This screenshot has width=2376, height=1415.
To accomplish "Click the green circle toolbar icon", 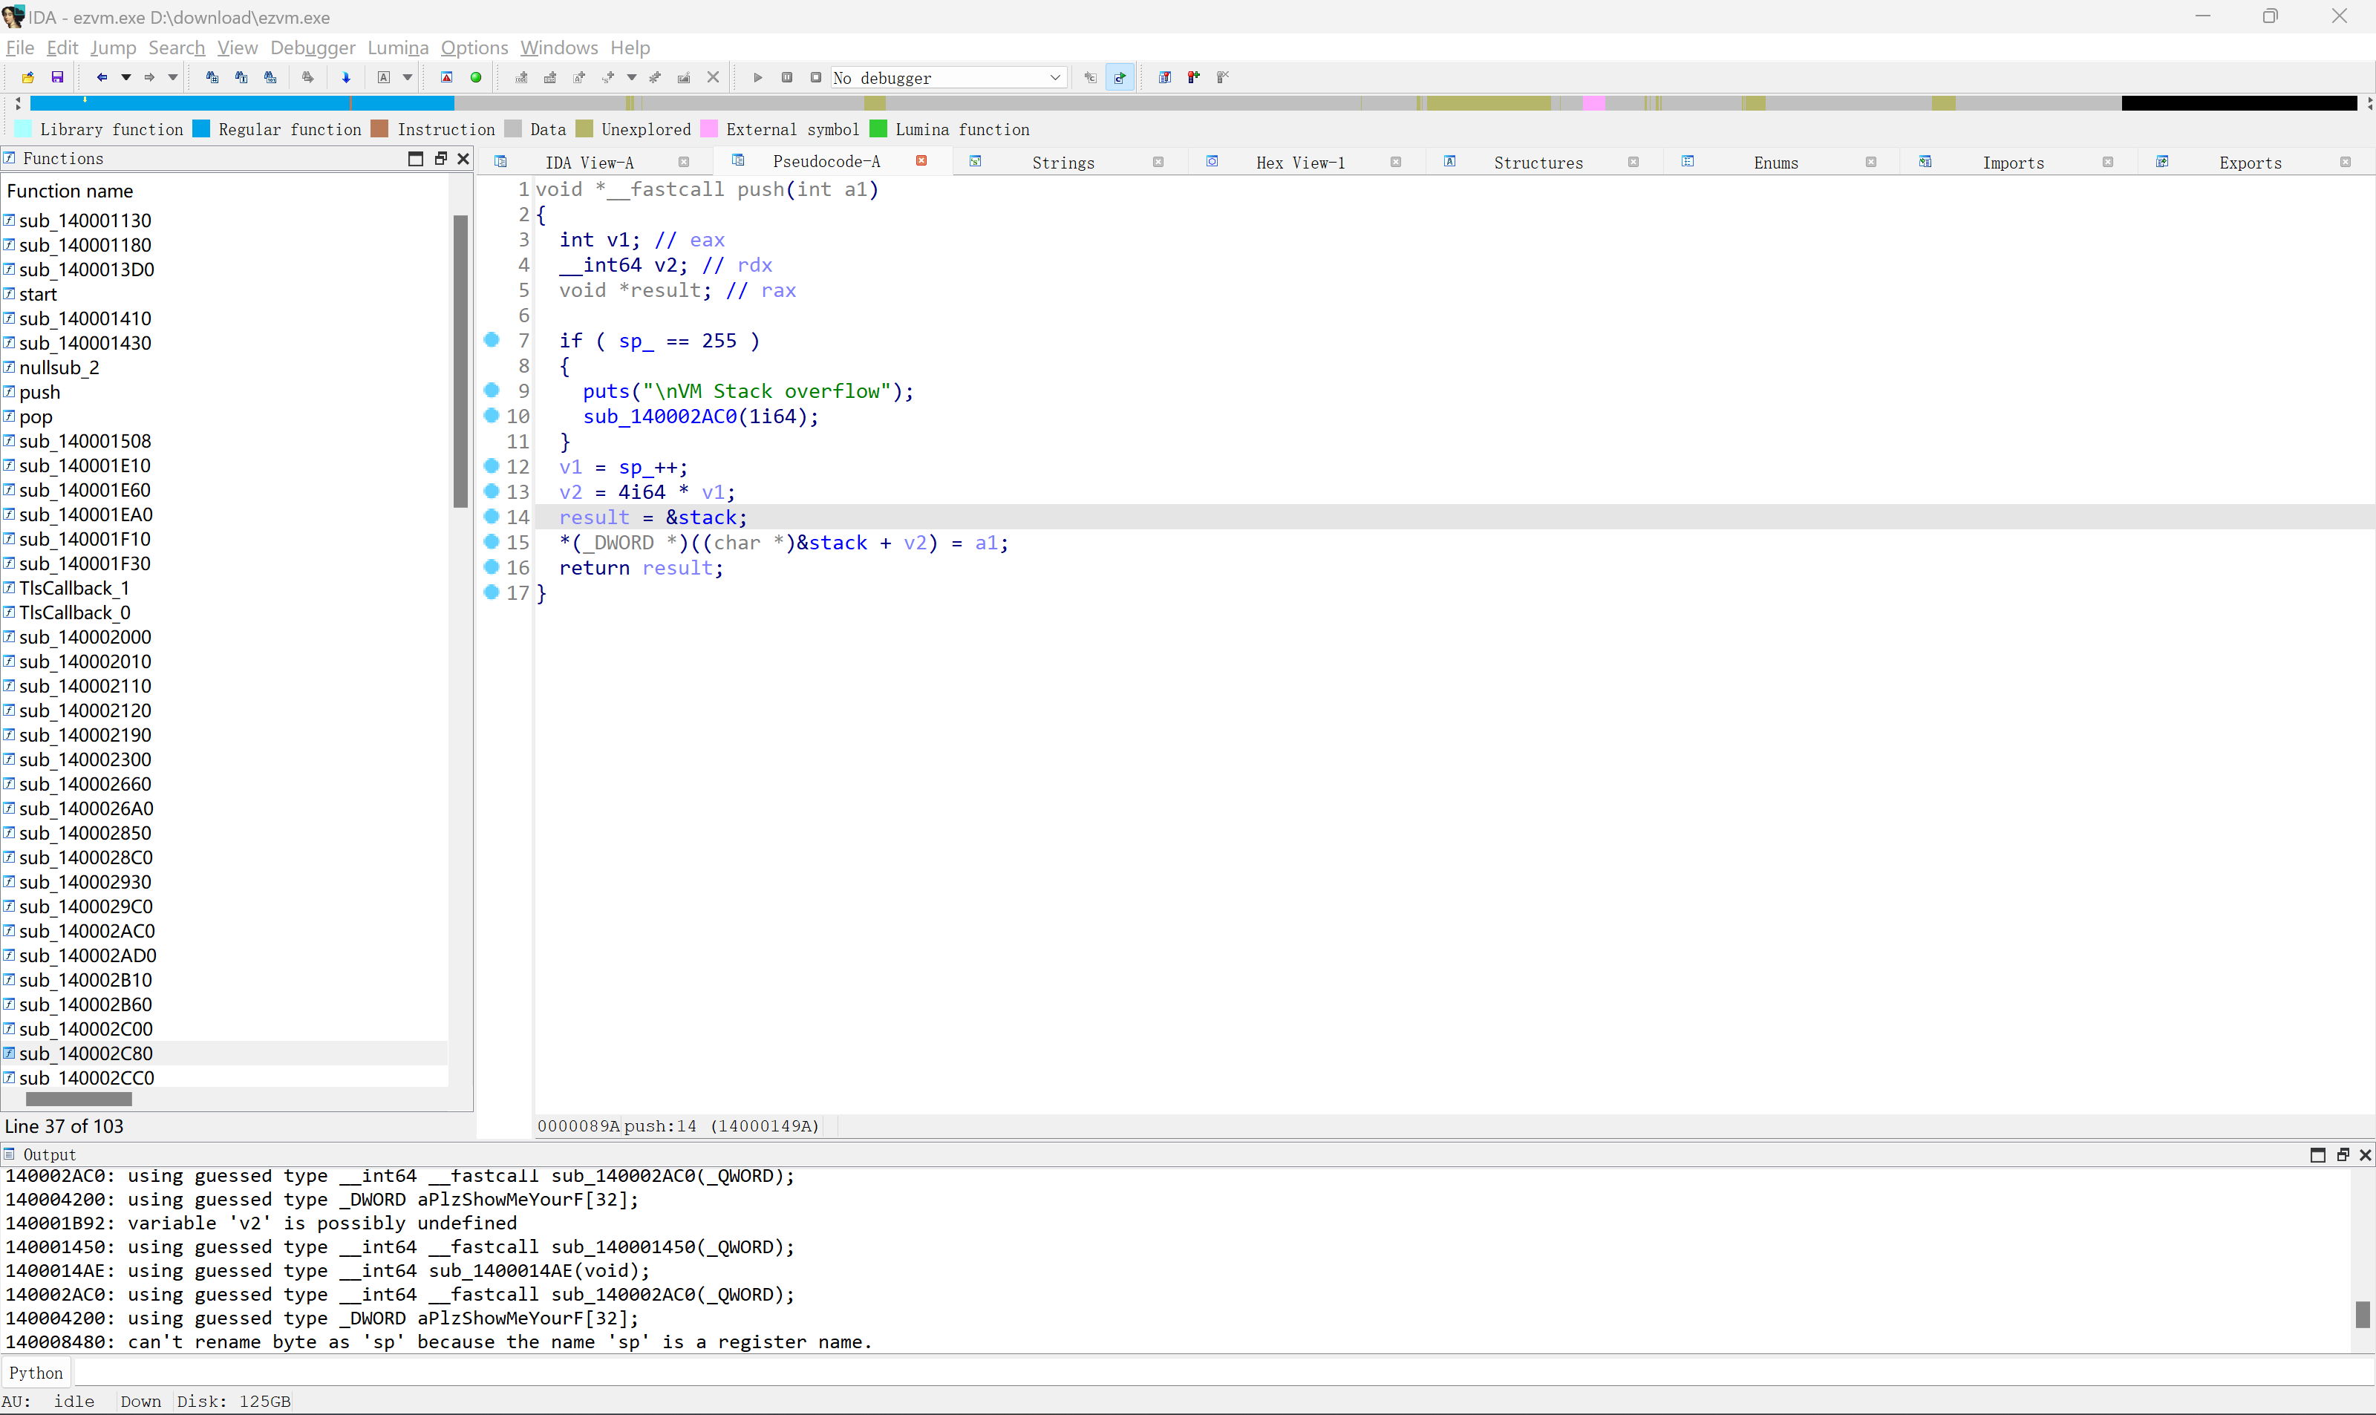I will (476, 77).
